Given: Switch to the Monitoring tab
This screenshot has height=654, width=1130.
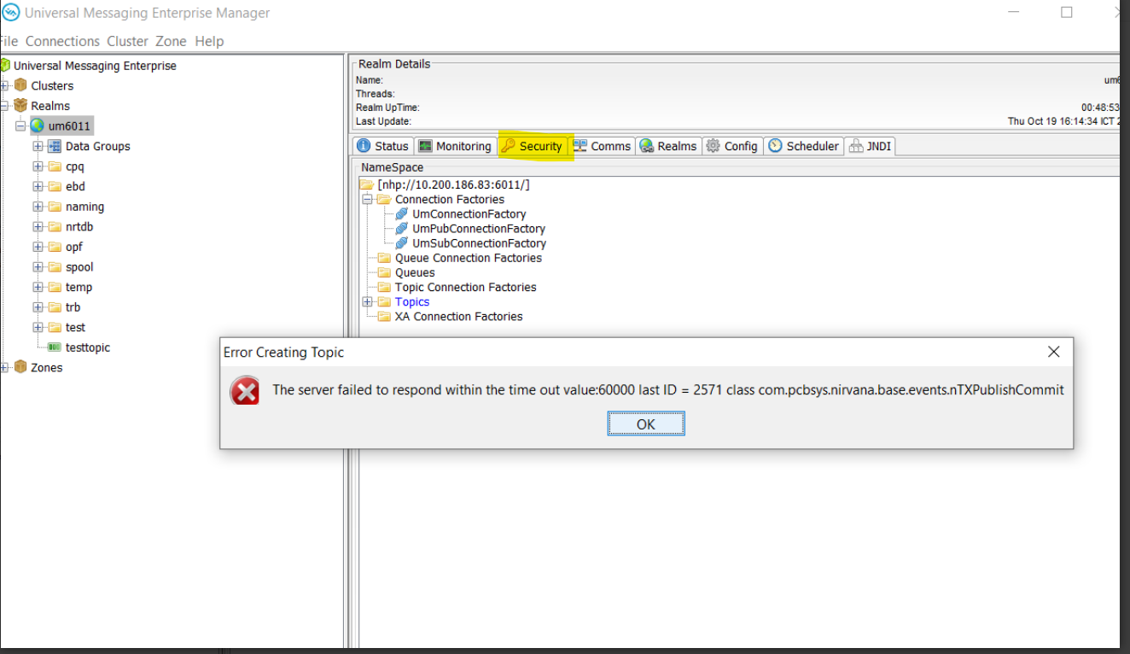Looking at the screenshot, I should coord(455,146).
